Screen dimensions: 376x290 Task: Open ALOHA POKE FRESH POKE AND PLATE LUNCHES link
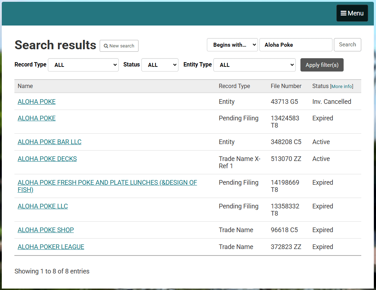(x=107, y=183)
